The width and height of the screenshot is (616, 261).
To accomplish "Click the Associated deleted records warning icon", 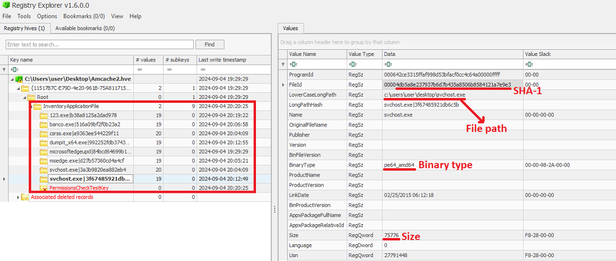I will (x=25, y=197).
